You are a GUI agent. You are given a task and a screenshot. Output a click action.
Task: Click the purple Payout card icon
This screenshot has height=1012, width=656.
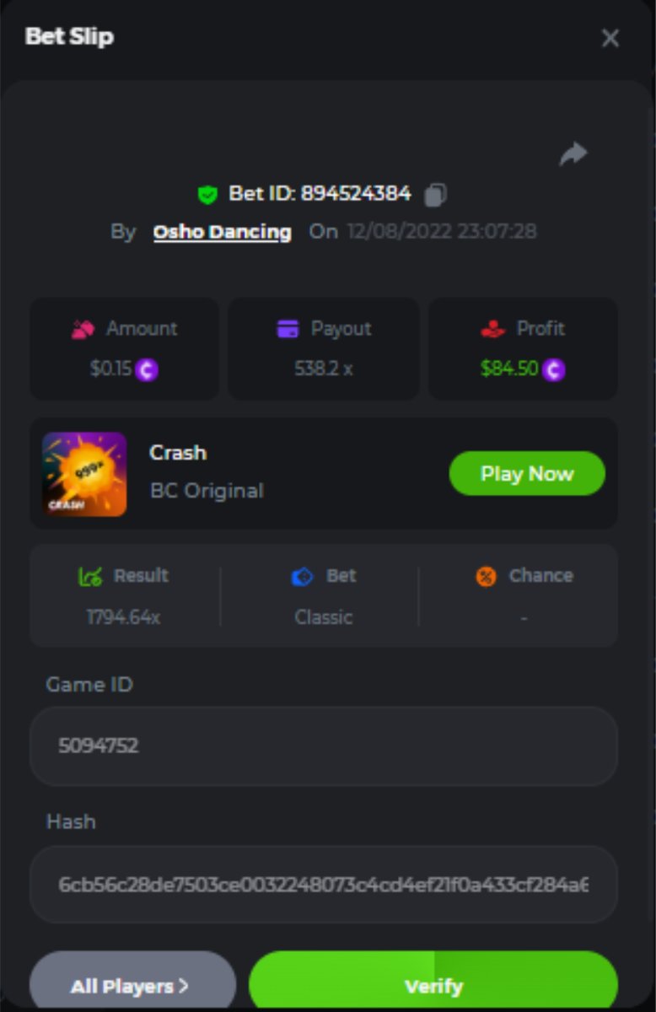click(288, 329)
